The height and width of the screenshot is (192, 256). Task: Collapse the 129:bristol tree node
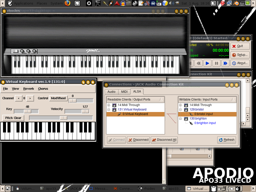coord(180,109)
